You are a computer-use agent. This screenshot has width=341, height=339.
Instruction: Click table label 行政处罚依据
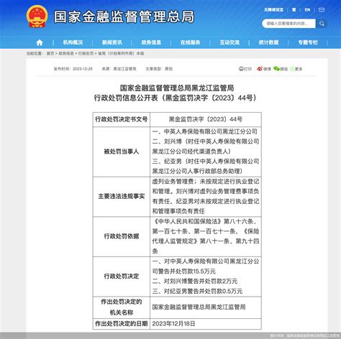pos(122,236)
